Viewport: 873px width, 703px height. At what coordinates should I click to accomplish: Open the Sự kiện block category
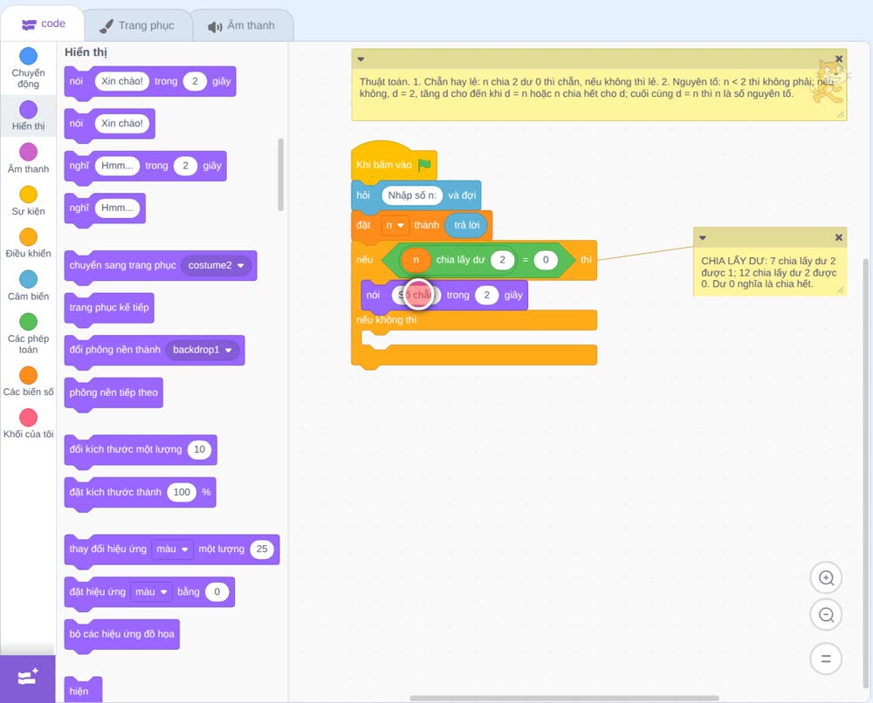[x=28, y=201]
